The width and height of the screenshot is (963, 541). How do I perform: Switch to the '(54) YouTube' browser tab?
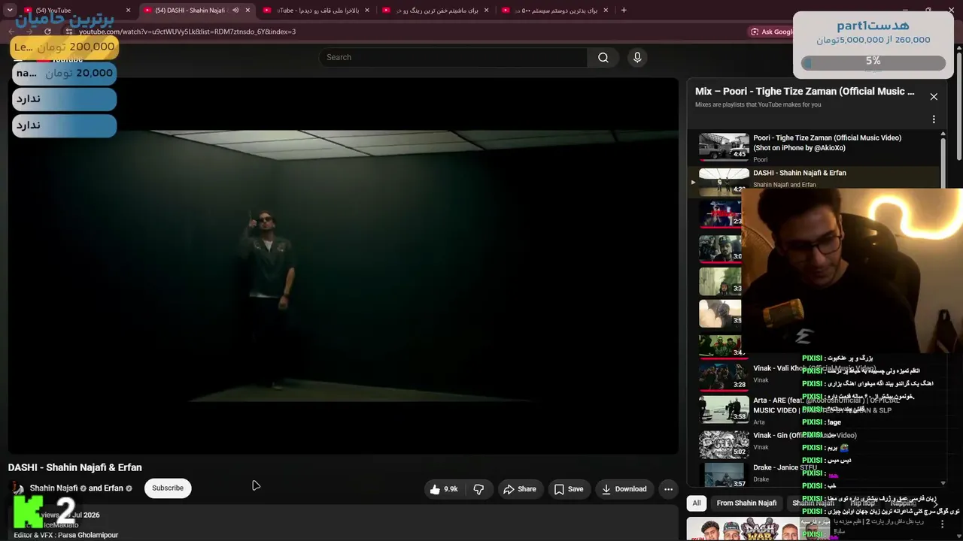pos(75,11)
